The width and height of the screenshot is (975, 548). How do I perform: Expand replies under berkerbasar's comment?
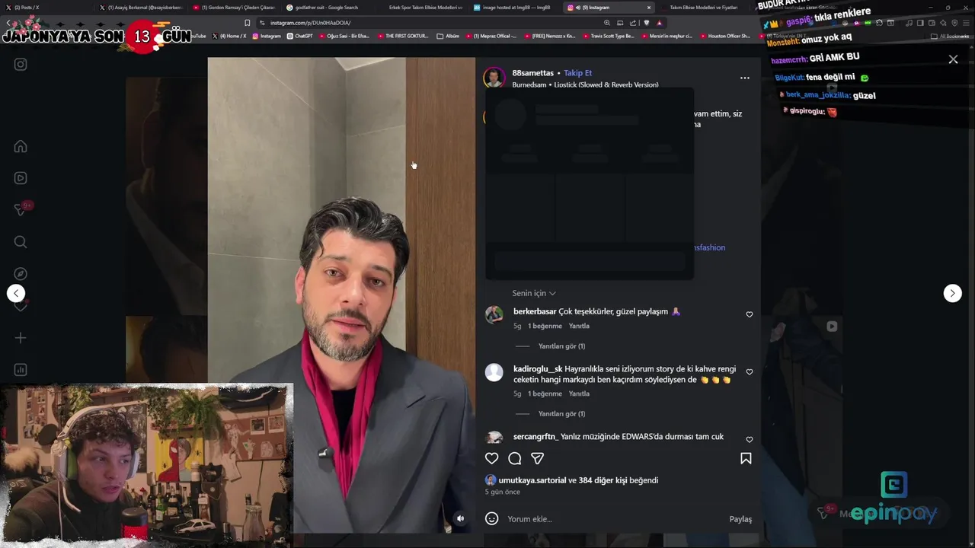coord(561,346)
